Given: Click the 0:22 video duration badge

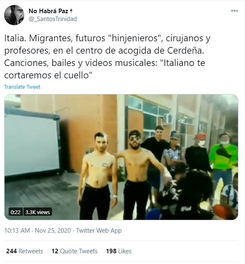Looking at the screenshot, I should pyautogui.click(x=16, y=212).
